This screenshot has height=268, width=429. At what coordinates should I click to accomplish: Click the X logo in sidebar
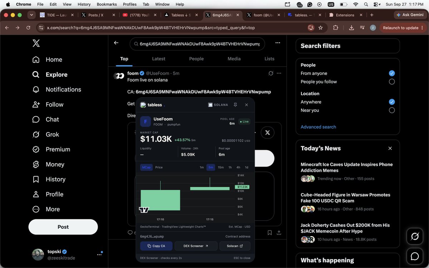[36, 43]
